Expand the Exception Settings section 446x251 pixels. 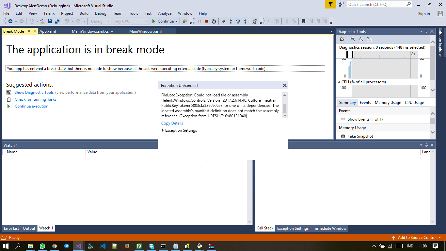tap(163, 130)
